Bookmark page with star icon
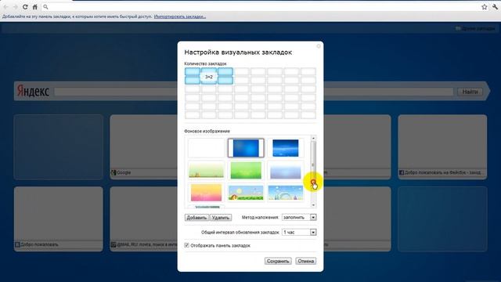Image resolution: width=501 pixels, height=282 pixels. pos(485,7)
